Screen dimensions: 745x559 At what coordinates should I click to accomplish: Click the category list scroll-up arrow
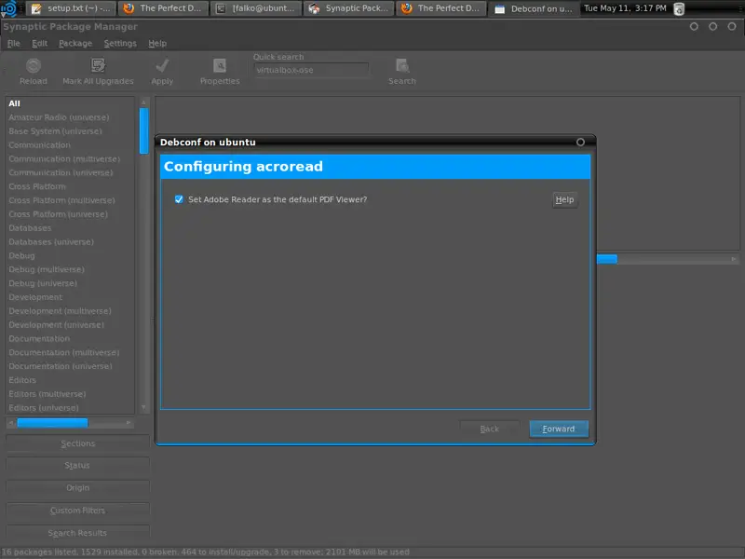point(144,102)
